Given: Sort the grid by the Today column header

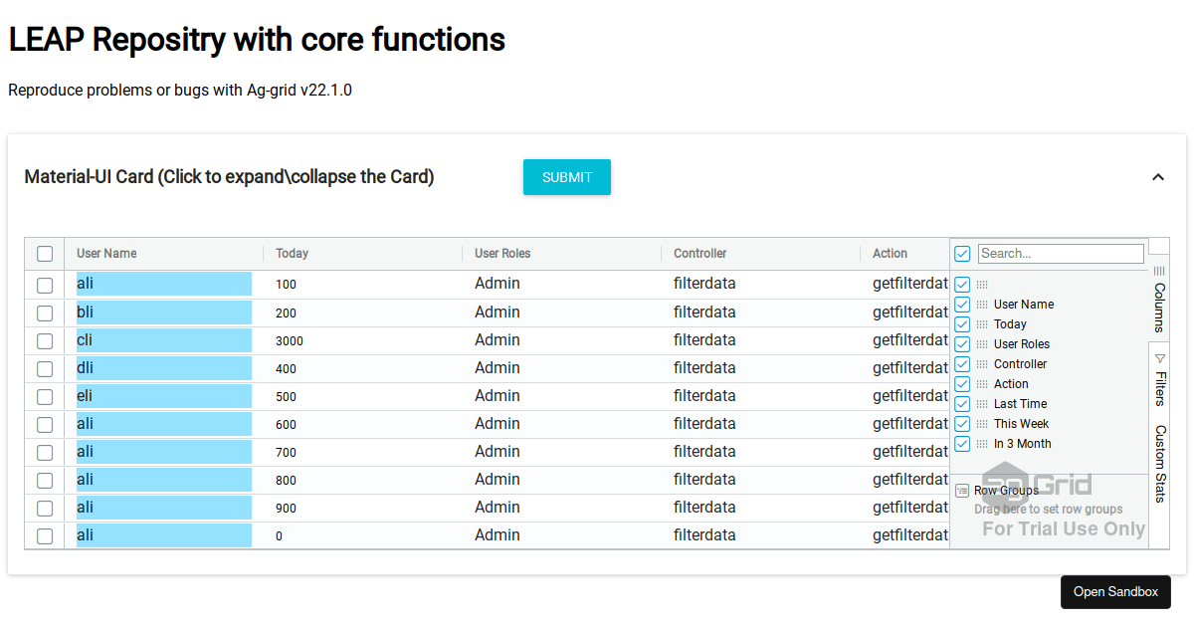Looking at the screenshot, I should (293, 253).
